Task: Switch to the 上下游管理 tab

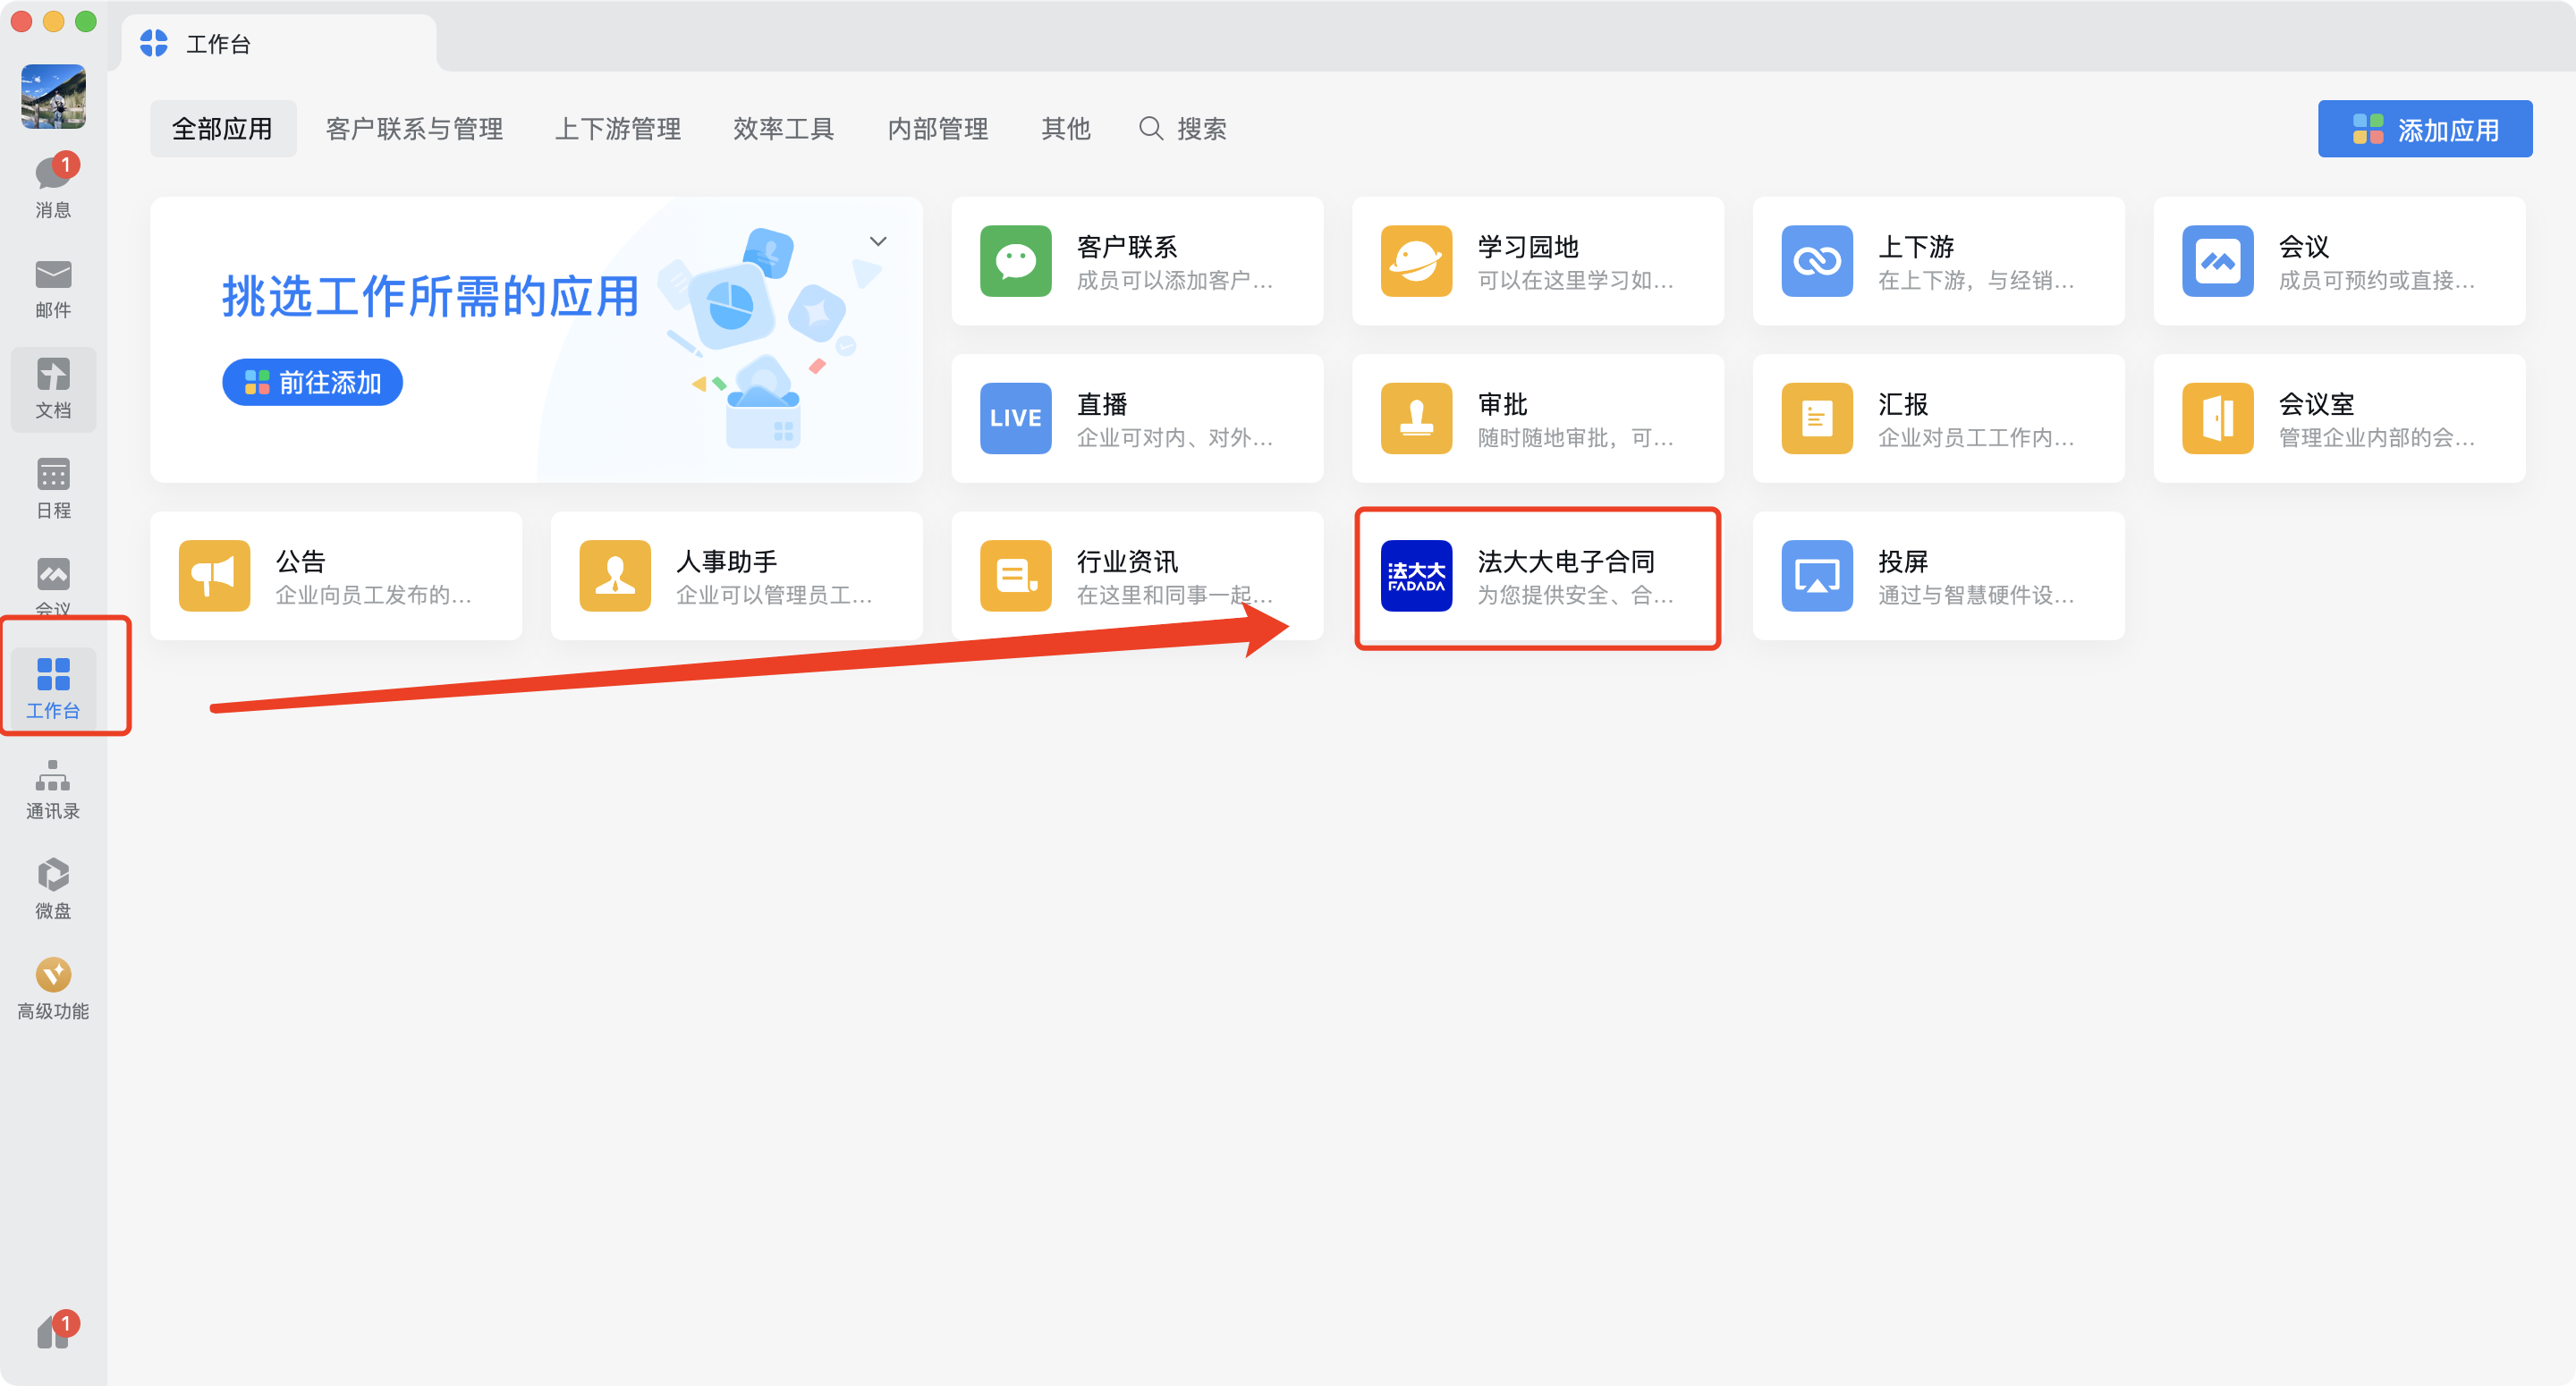Action: coord(618,129)
